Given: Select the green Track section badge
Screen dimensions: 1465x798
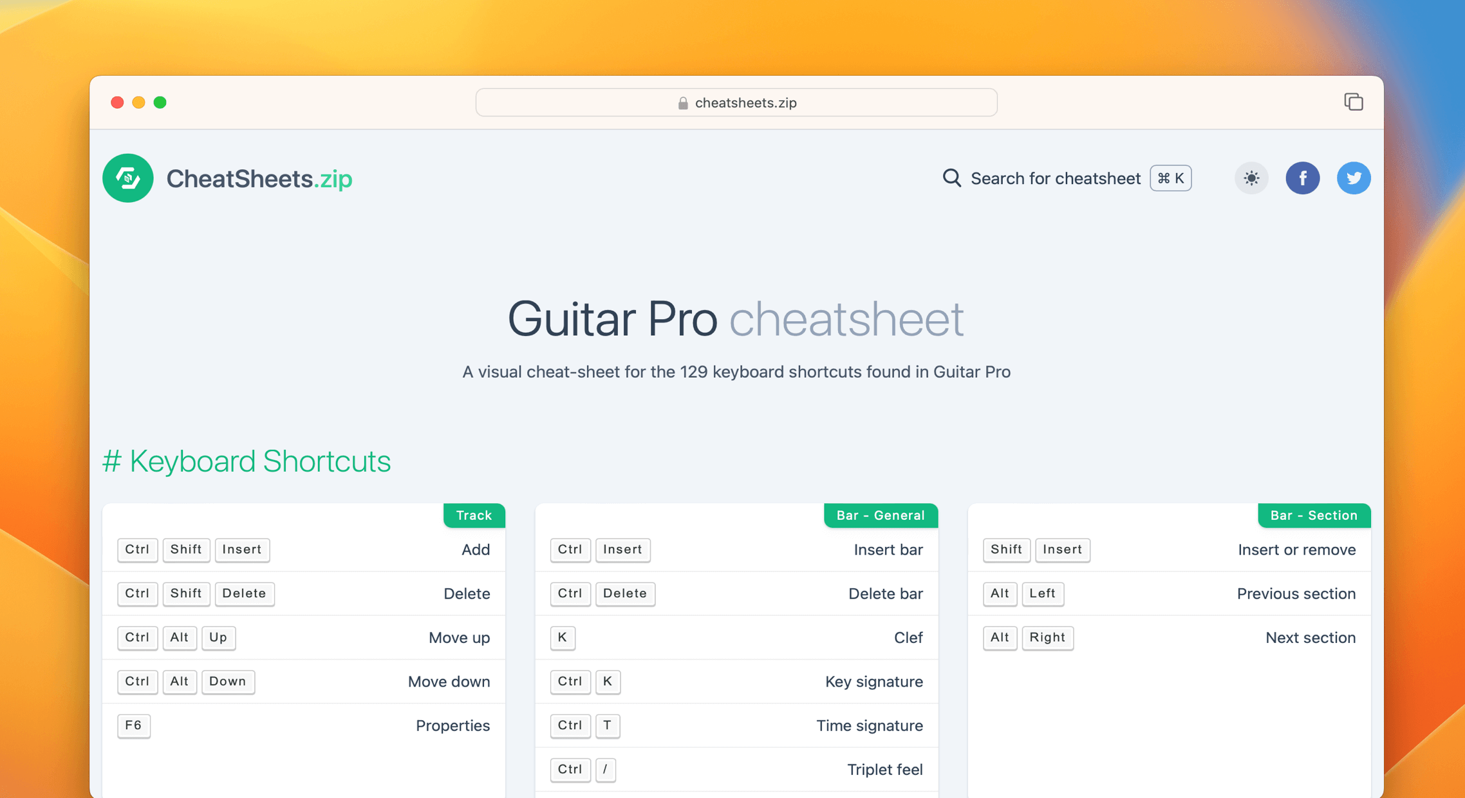Looking at the screenshot, I should (x=474, y=515).
